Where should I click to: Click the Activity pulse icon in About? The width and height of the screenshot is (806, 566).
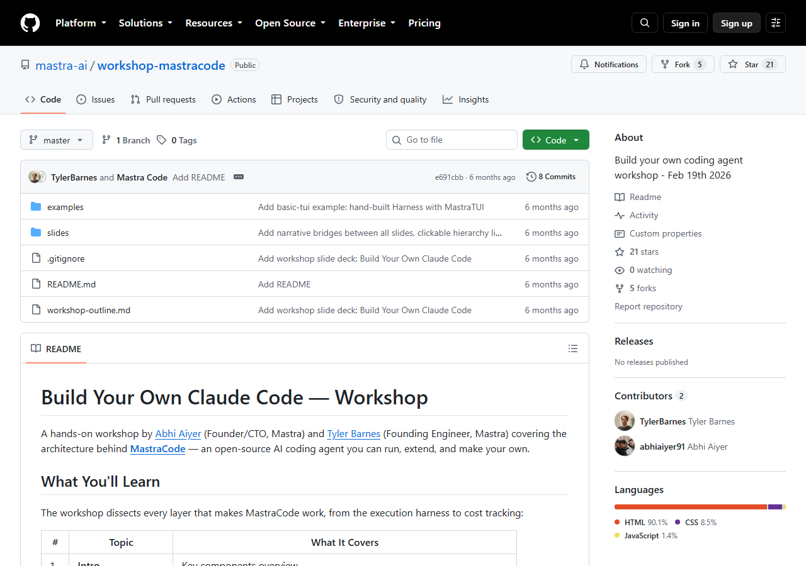[x=620, y=215]
